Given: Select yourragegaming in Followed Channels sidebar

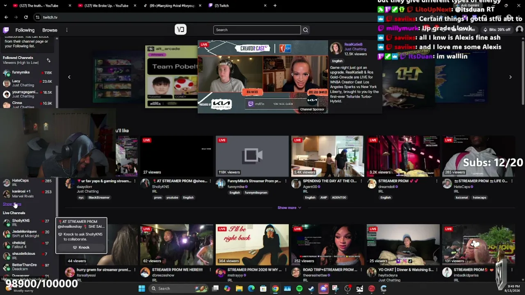Looking at the screenshot, I should 28,94.
